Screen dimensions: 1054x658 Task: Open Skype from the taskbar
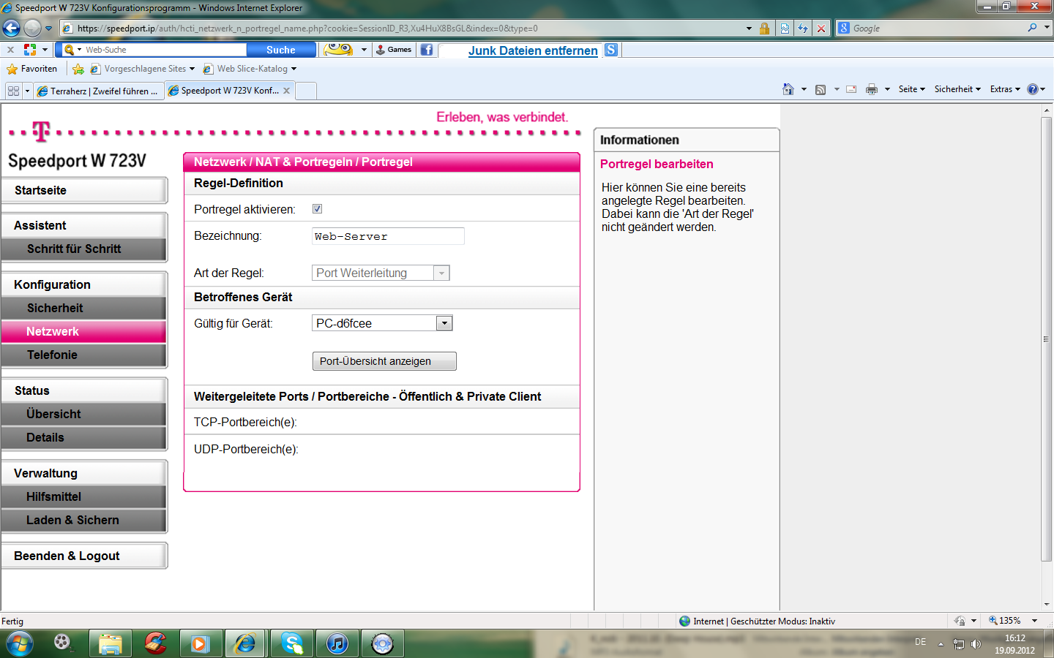pyautogui.click(x=291, y=643)
